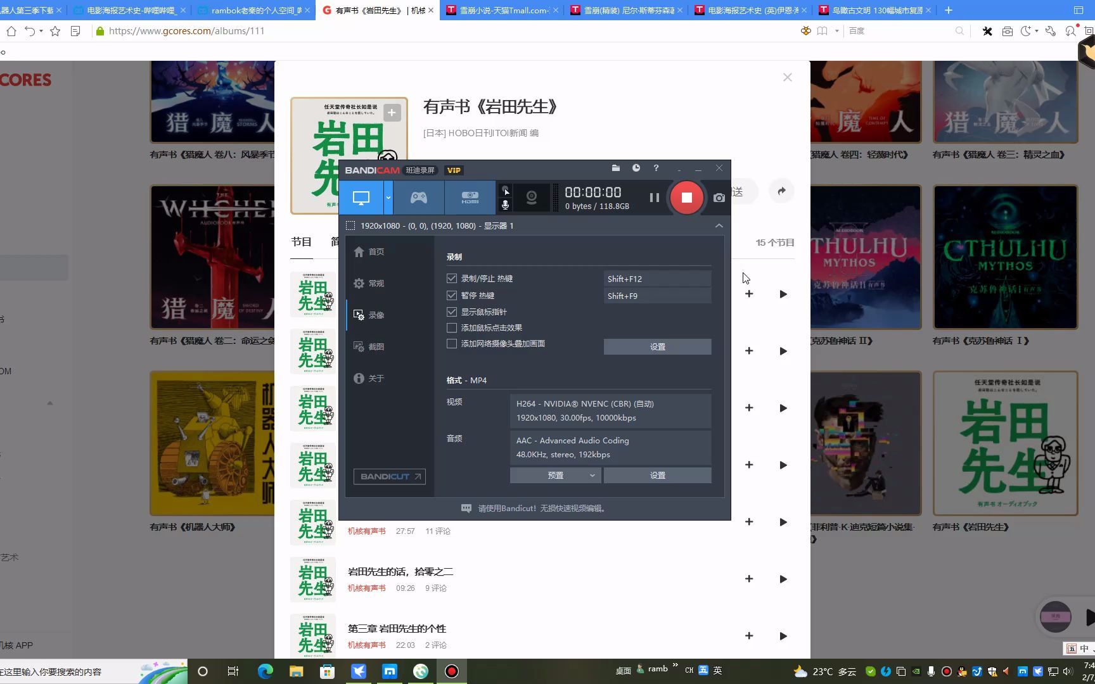Click the Shift+F12 hotkey field

coord(657,279)
